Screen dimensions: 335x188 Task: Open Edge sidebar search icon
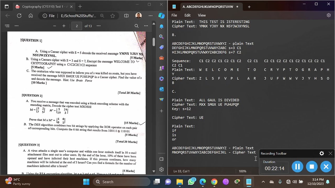click(x=161, y=37)
